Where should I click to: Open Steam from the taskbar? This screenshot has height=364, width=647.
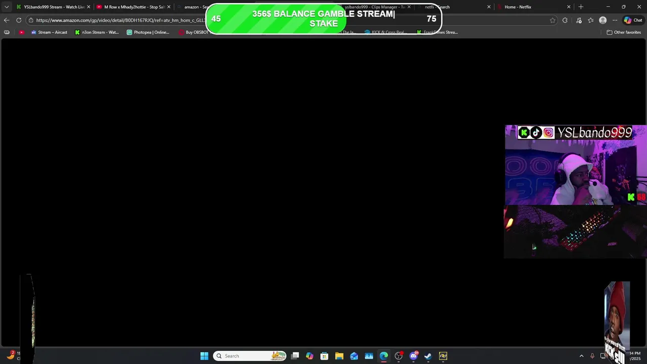tap(428, 356)
